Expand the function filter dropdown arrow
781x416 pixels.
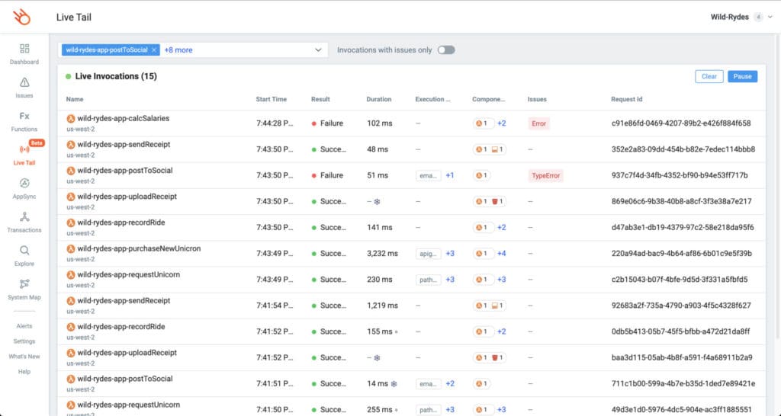(319, 50)
